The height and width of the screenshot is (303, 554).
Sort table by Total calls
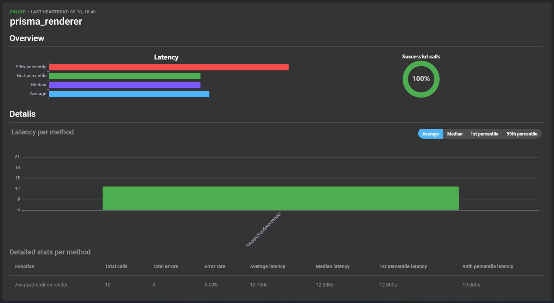pyautogui.click(x=116, y=266)
